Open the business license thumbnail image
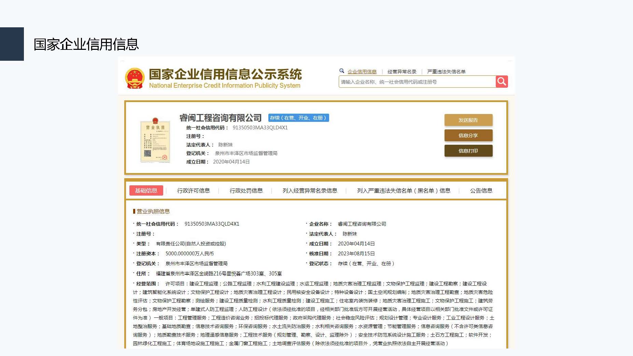This screenshot has width=633, height=356. tap(155, 140)
